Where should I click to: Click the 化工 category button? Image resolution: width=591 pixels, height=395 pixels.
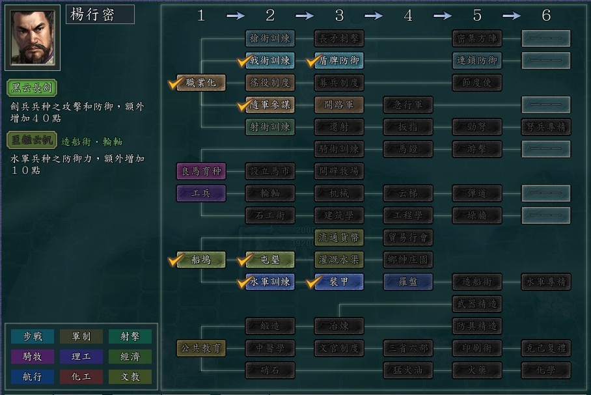[81, 377]
